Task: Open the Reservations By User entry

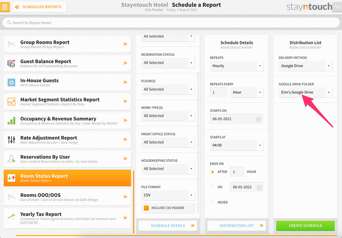Action: (x=67, y=159)
